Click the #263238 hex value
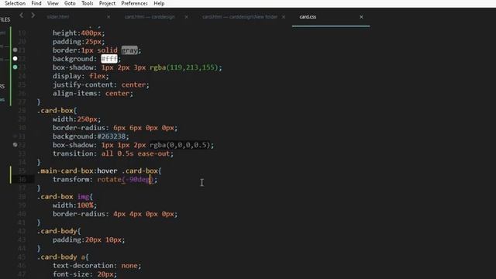Screen dimensions: 496x279 pyautogui.click(x=112, y=136)
